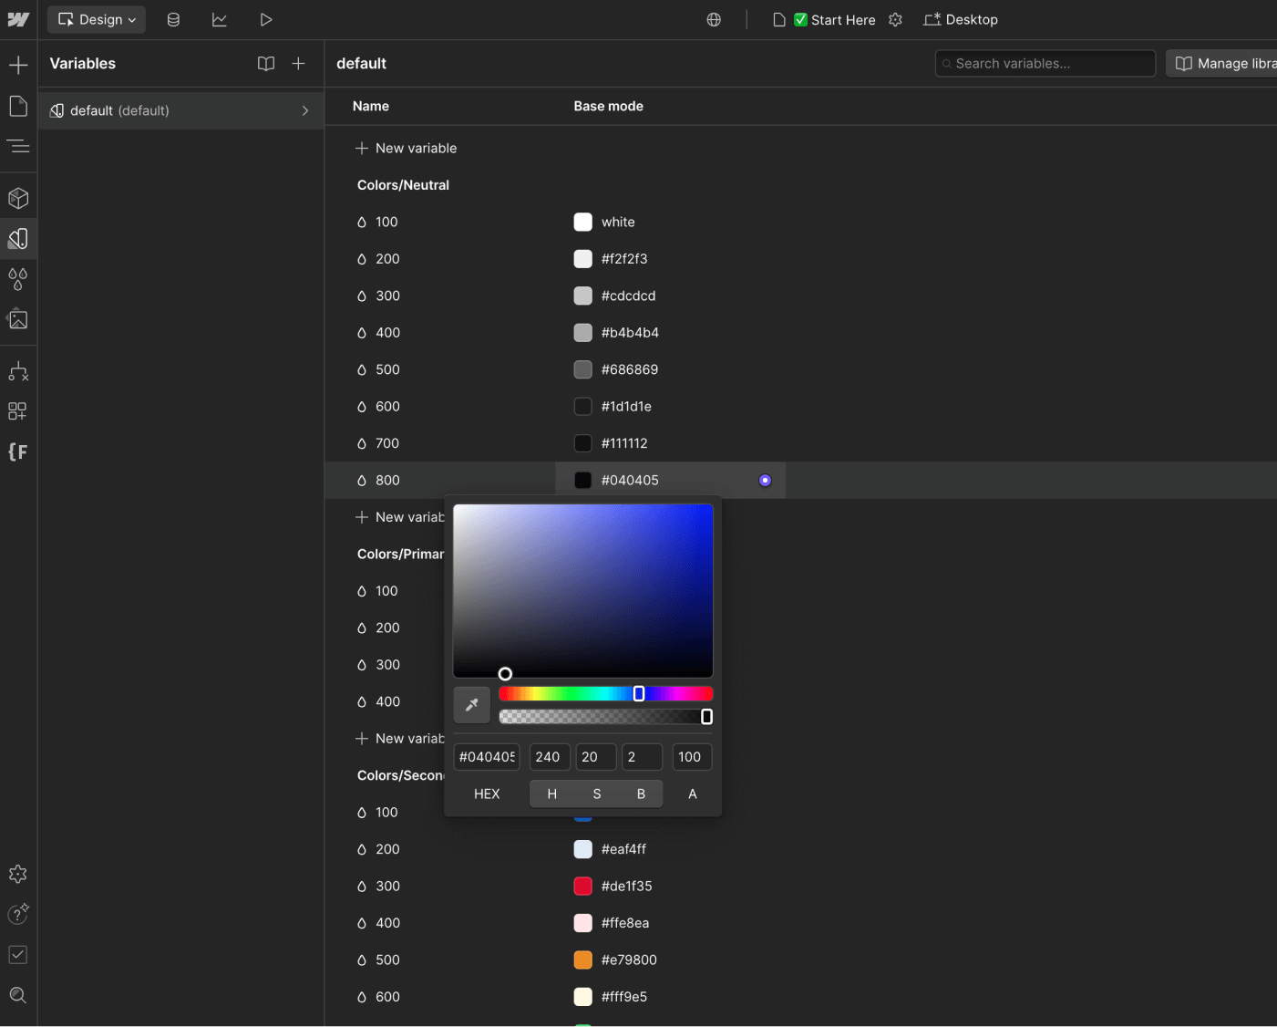Image resolution: width=1277 pixels, height=1027 pixels.
Task: Toggle the checklist panel in the sidebar
Action: (18, 954)
